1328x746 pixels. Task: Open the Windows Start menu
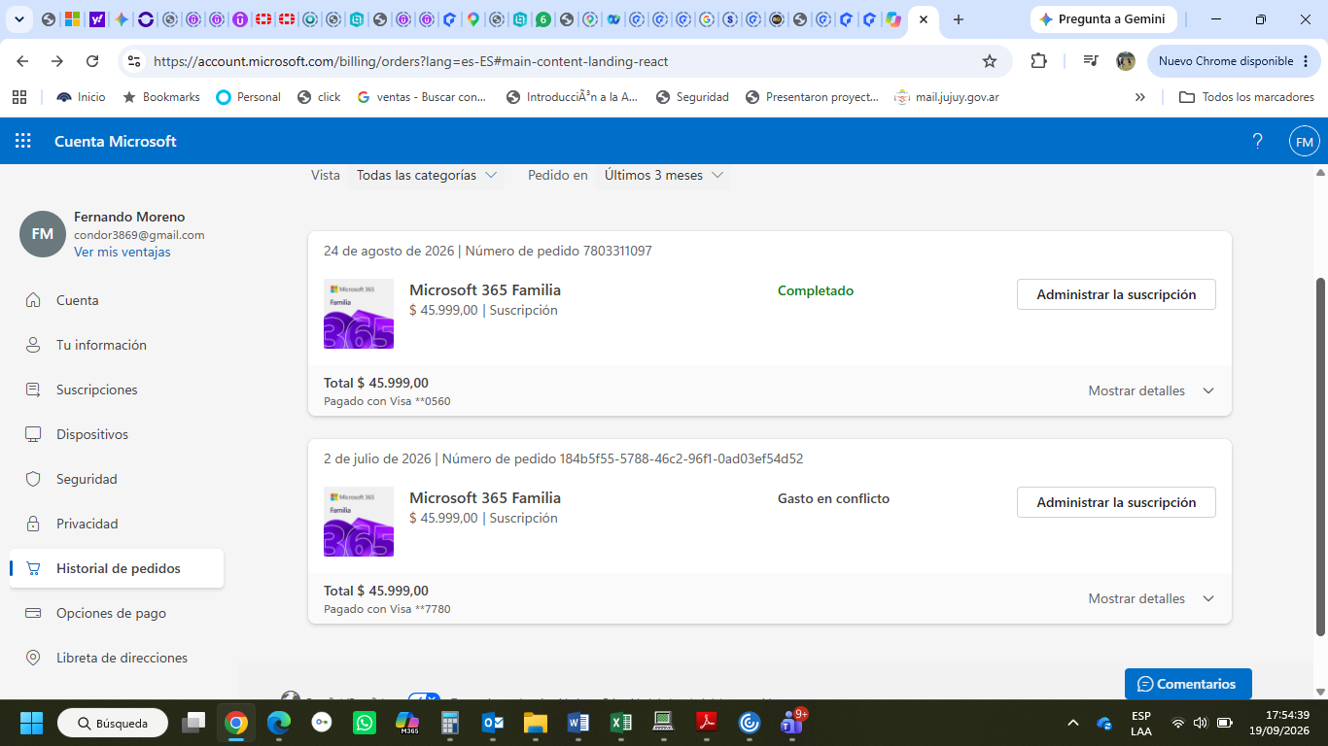[x=31, y=723]
